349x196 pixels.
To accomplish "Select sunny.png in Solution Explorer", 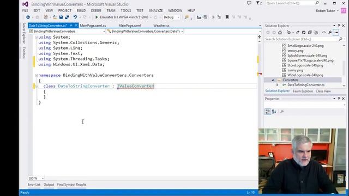I will tap(295, 70).
